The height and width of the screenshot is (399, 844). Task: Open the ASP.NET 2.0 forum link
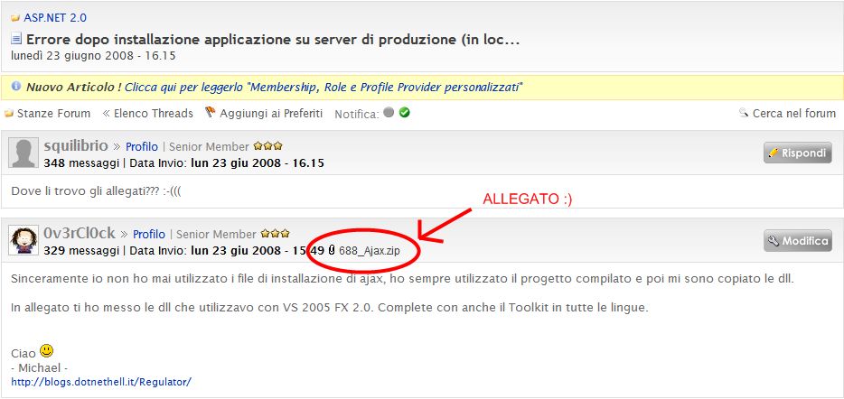[x=55, y=18]
